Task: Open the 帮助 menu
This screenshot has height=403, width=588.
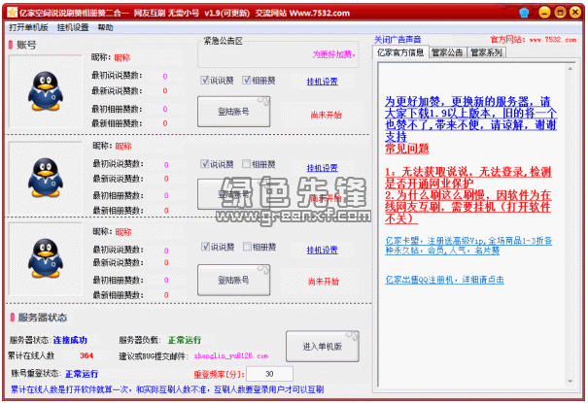Action: pos(105,28)
